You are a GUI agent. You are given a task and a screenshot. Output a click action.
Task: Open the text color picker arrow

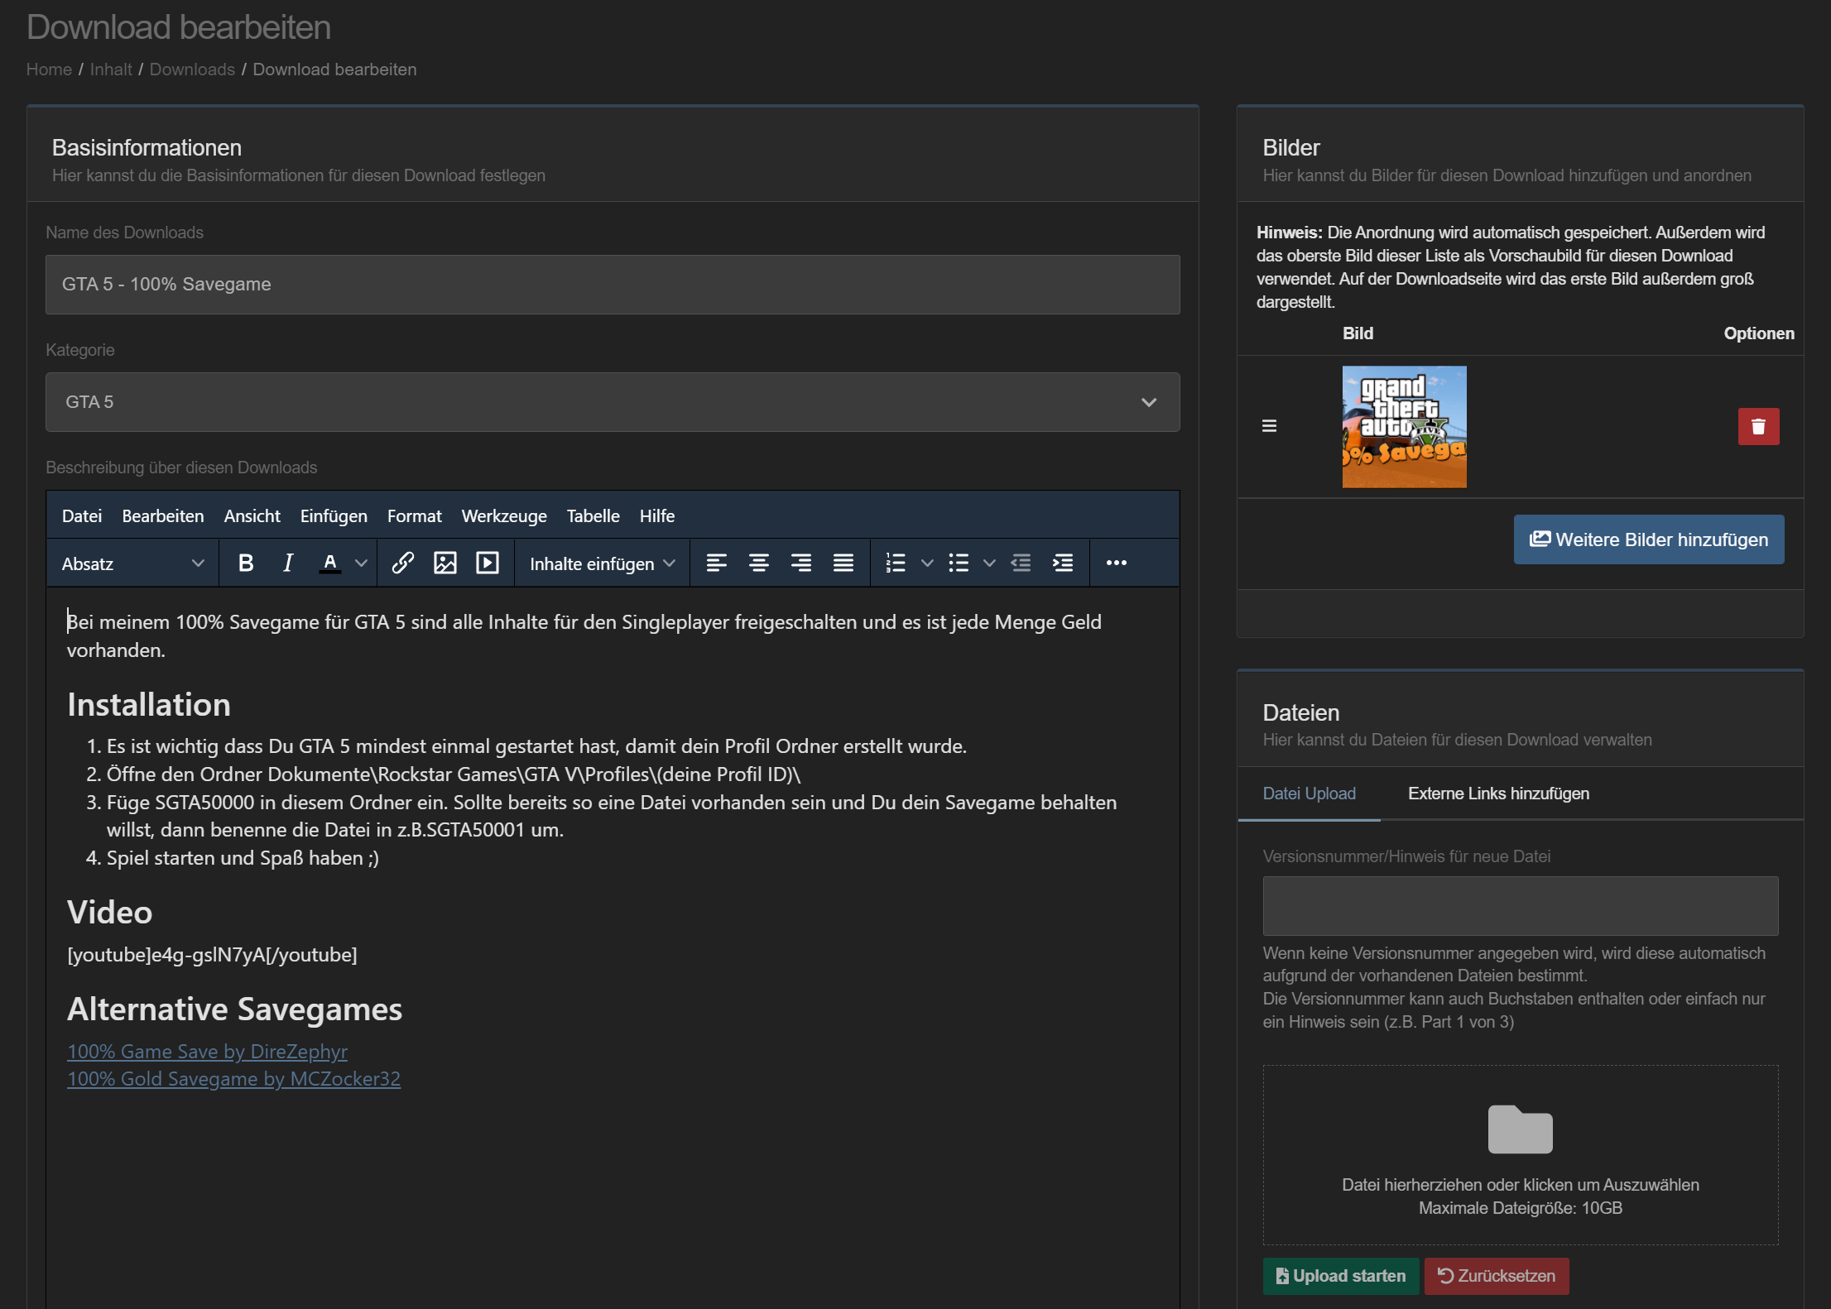click(x=361, y=563)
